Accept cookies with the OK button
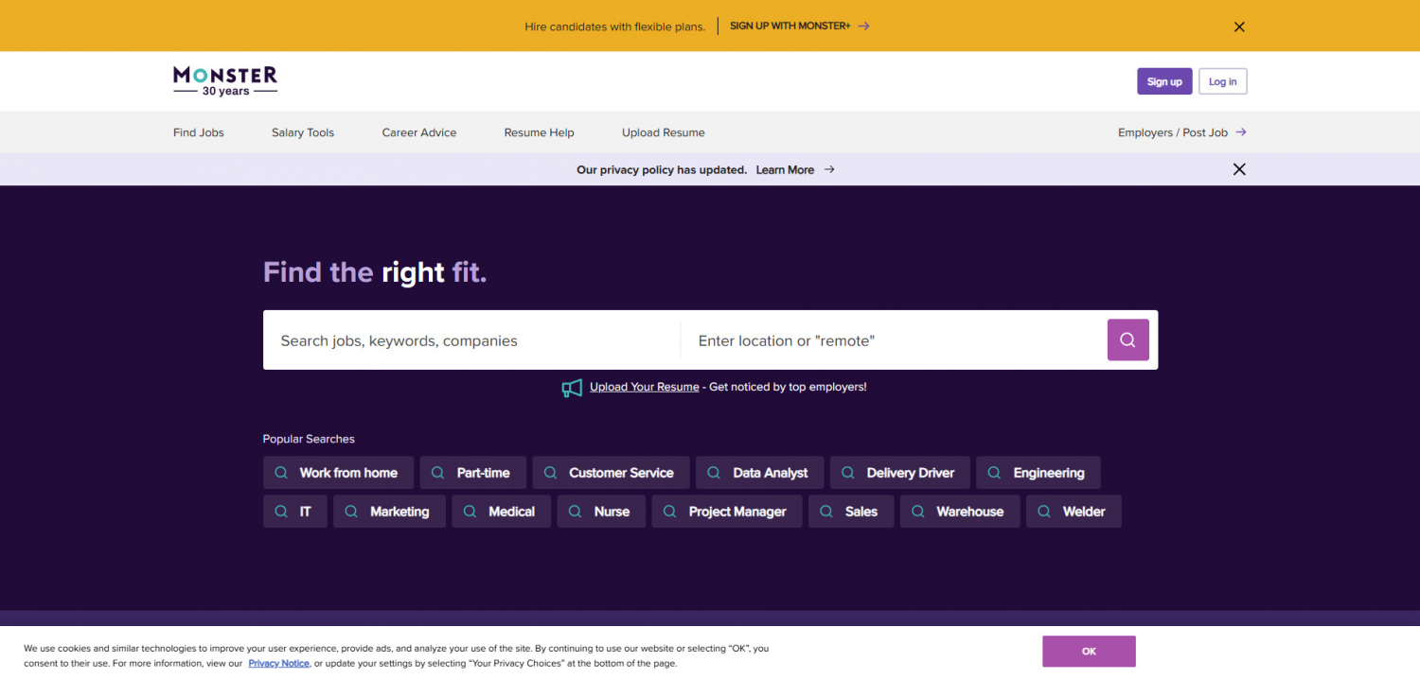 (1089, 652)
